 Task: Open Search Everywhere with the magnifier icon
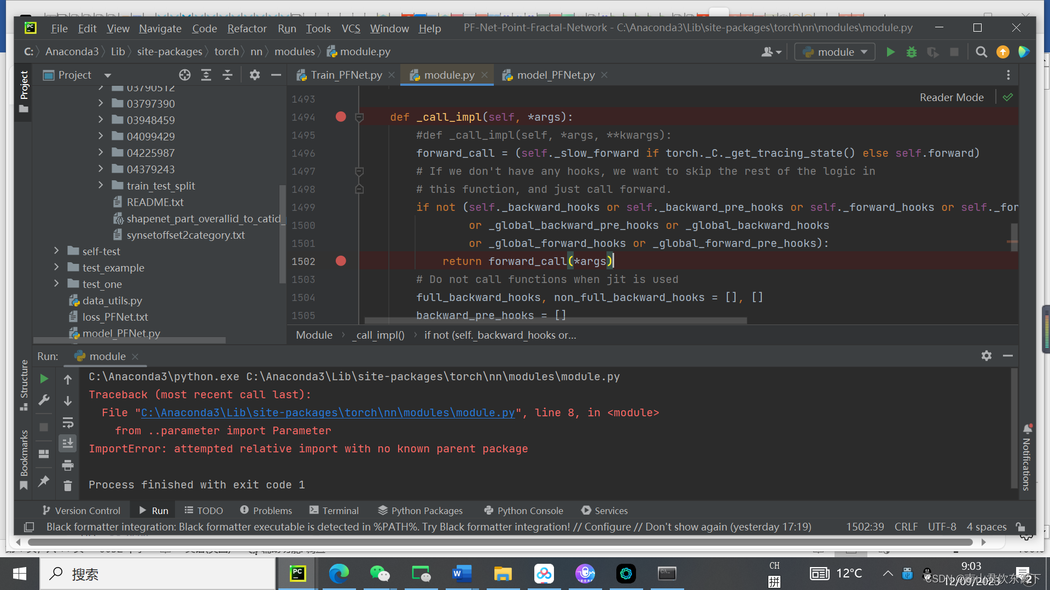pos(981,52)
